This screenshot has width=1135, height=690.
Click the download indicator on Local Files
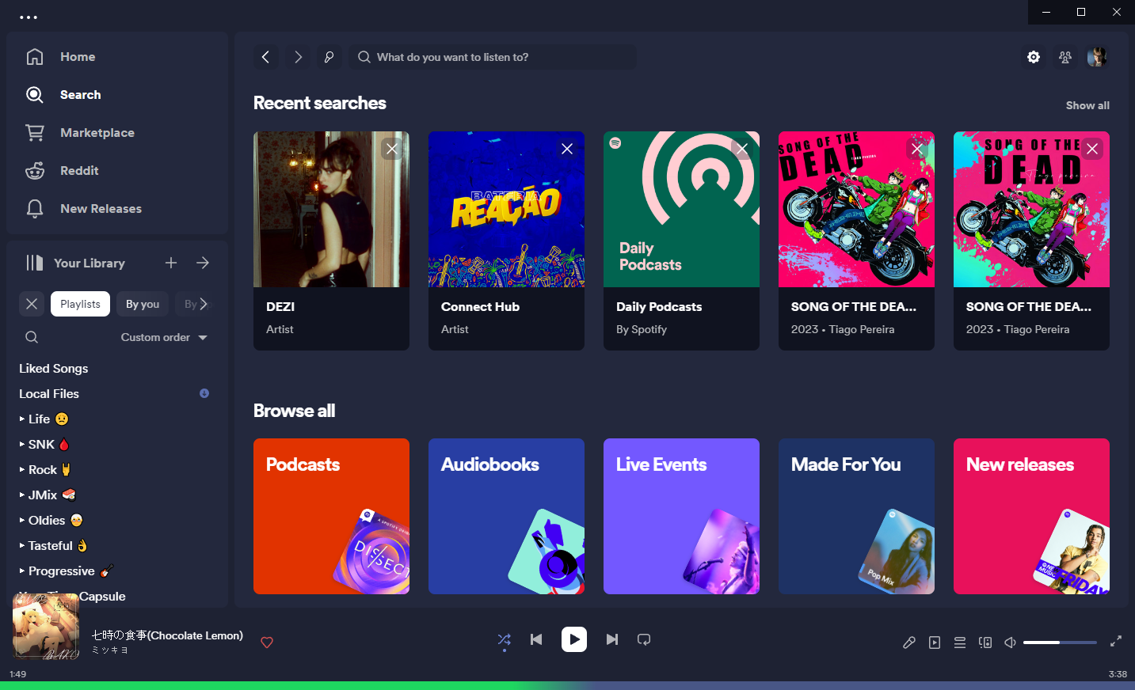(204, 393)
